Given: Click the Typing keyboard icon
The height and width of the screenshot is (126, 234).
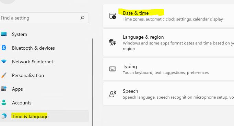Looking at the screenshot, I should pos(113,69).
